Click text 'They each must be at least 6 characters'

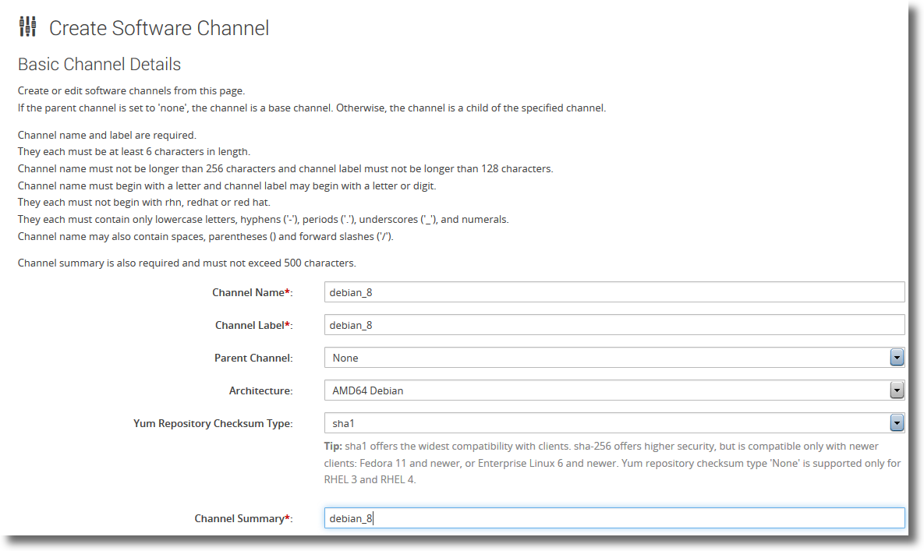[134, 152]
